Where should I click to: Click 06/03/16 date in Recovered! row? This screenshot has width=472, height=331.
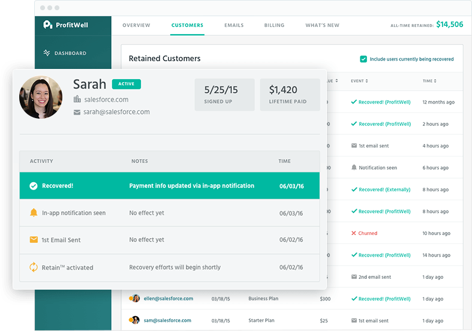(291, 186)
